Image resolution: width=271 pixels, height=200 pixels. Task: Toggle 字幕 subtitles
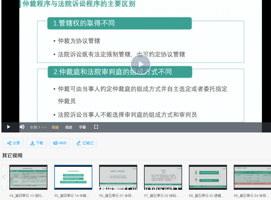[82, 127]
